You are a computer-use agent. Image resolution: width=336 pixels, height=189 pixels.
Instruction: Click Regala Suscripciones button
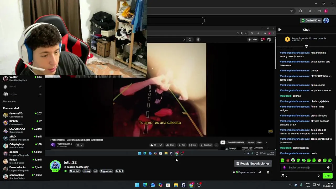point(253,164)
